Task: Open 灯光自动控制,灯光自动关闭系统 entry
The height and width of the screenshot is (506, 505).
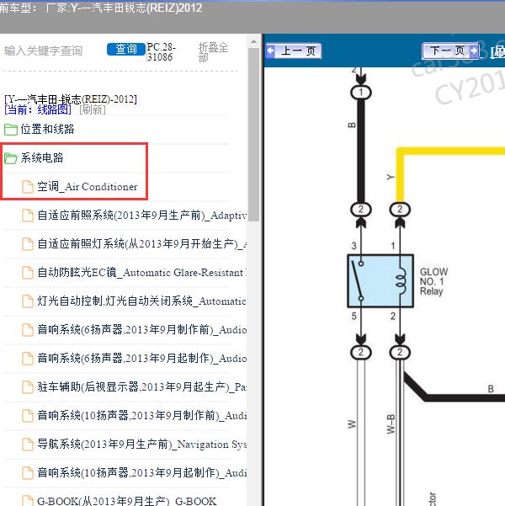Action: 142,301
